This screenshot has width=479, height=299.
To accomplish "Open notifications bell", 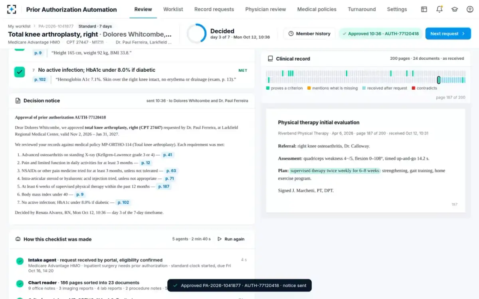I will point(439,9).
